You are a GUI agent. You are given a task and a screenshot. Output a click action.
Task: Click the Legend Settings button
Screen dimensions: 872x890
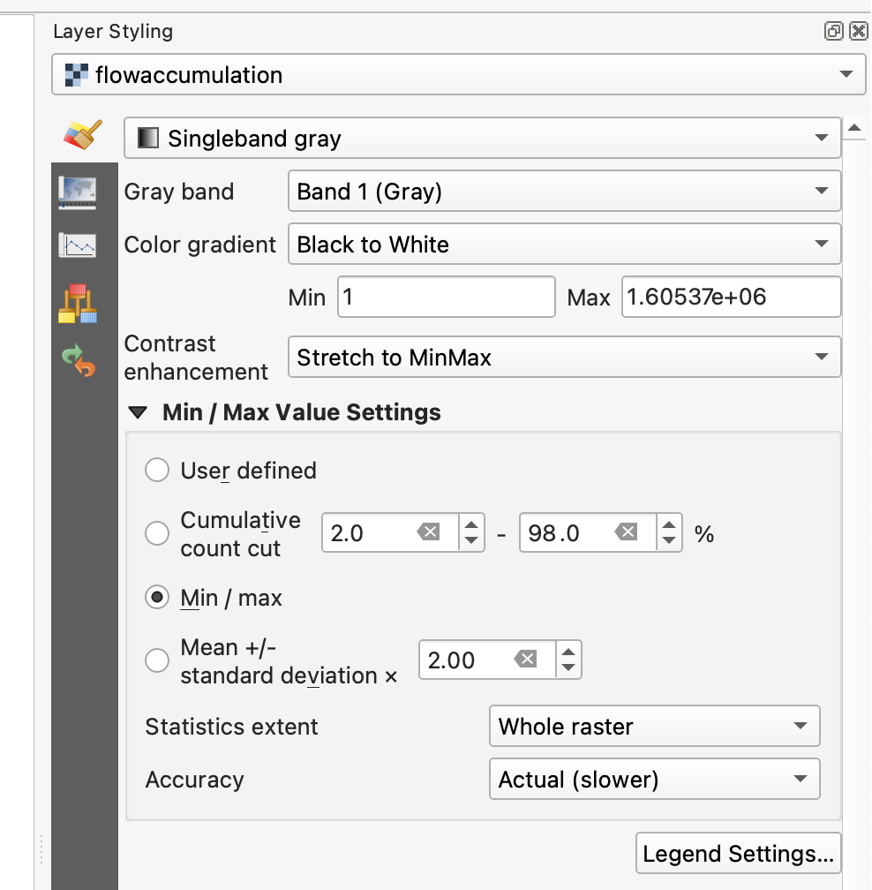(738, 854)
